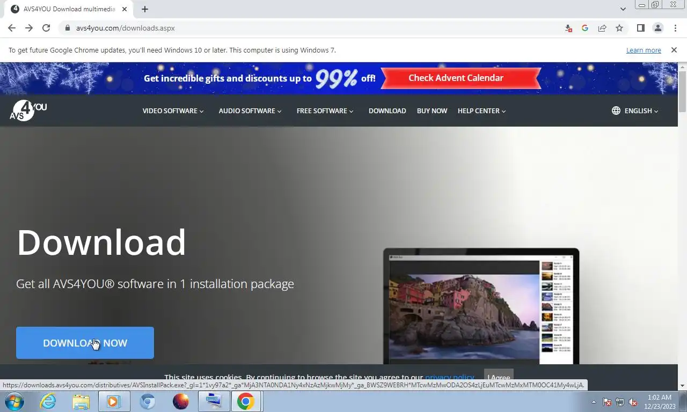Click the page vertical scrollbar thumb
This screenshot has width=687, height=412.
coord(682,91)
